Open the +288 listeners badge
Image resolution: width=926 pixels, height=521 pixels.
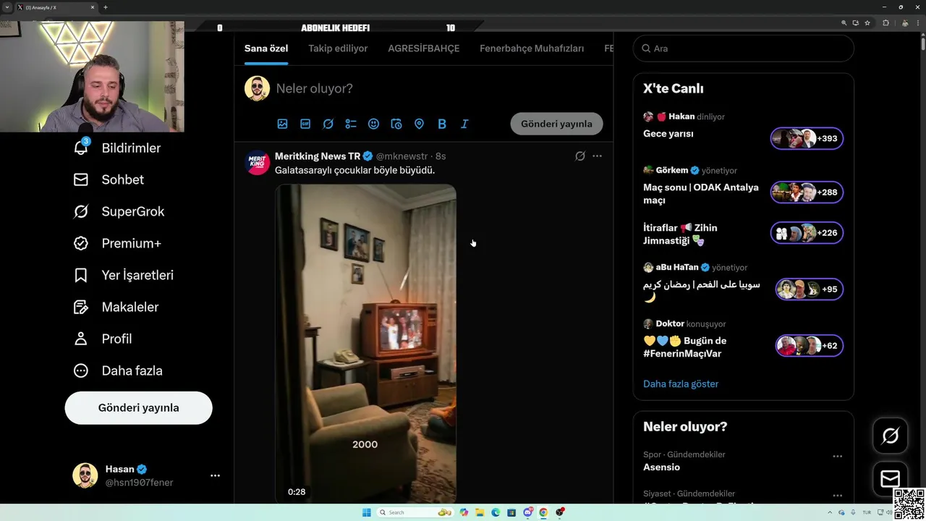tap(807, 192)
